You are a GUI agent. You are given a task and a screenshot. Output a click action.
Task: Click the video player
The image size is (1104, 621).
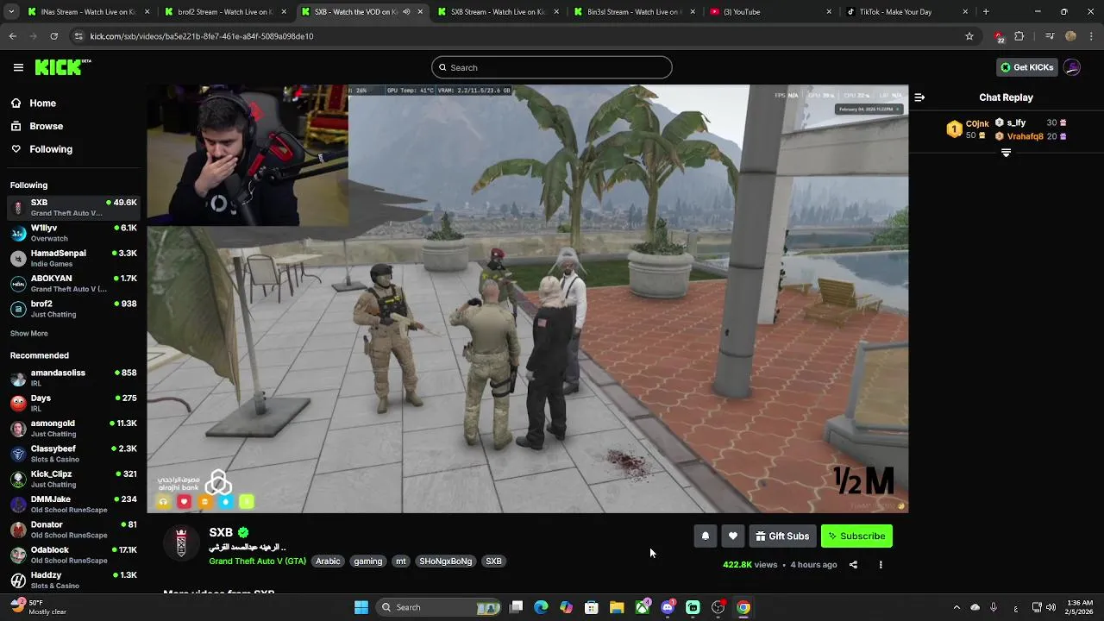click(527, 298)
